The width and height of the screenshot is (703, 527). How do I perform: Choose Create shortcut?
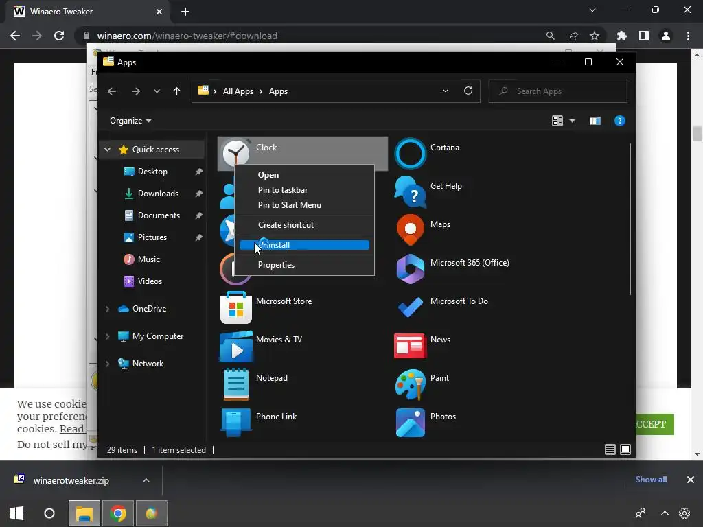pyautogui.click(x=304, y=225)
